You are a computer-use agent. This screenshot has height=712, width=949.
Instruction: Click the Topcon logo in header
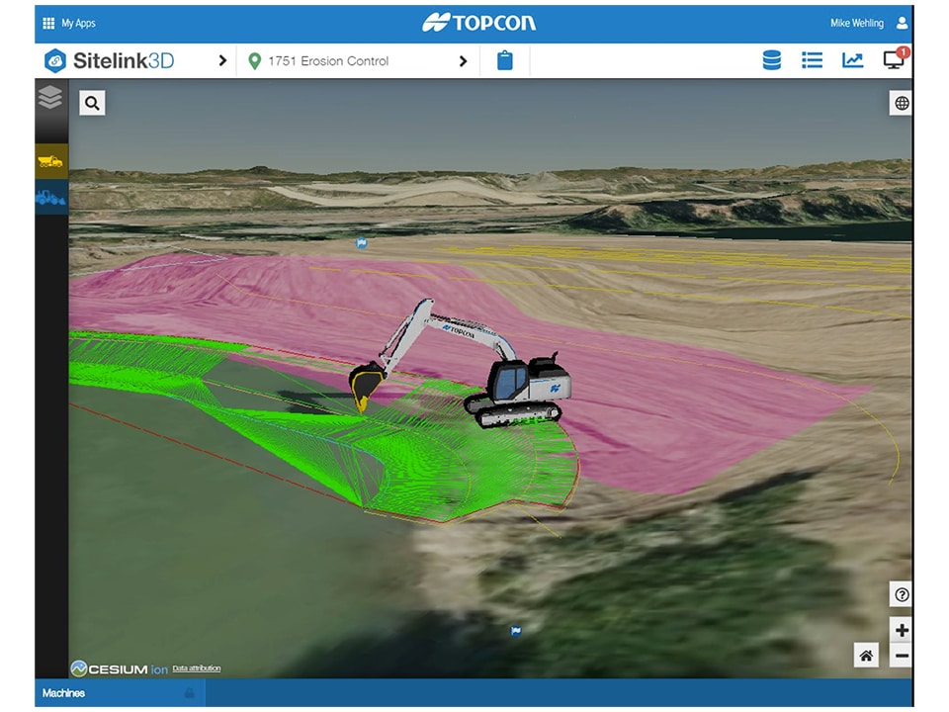pos(478,23)
